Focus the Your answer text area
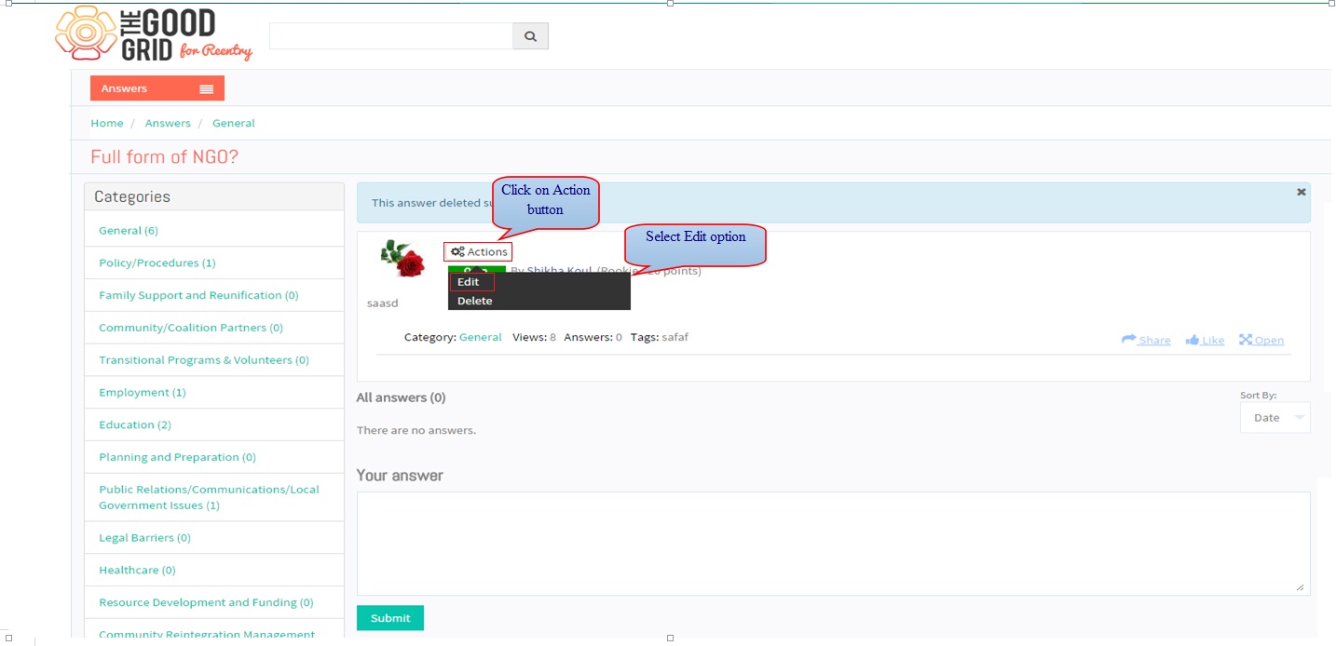1336x646 pixels. 833,544
